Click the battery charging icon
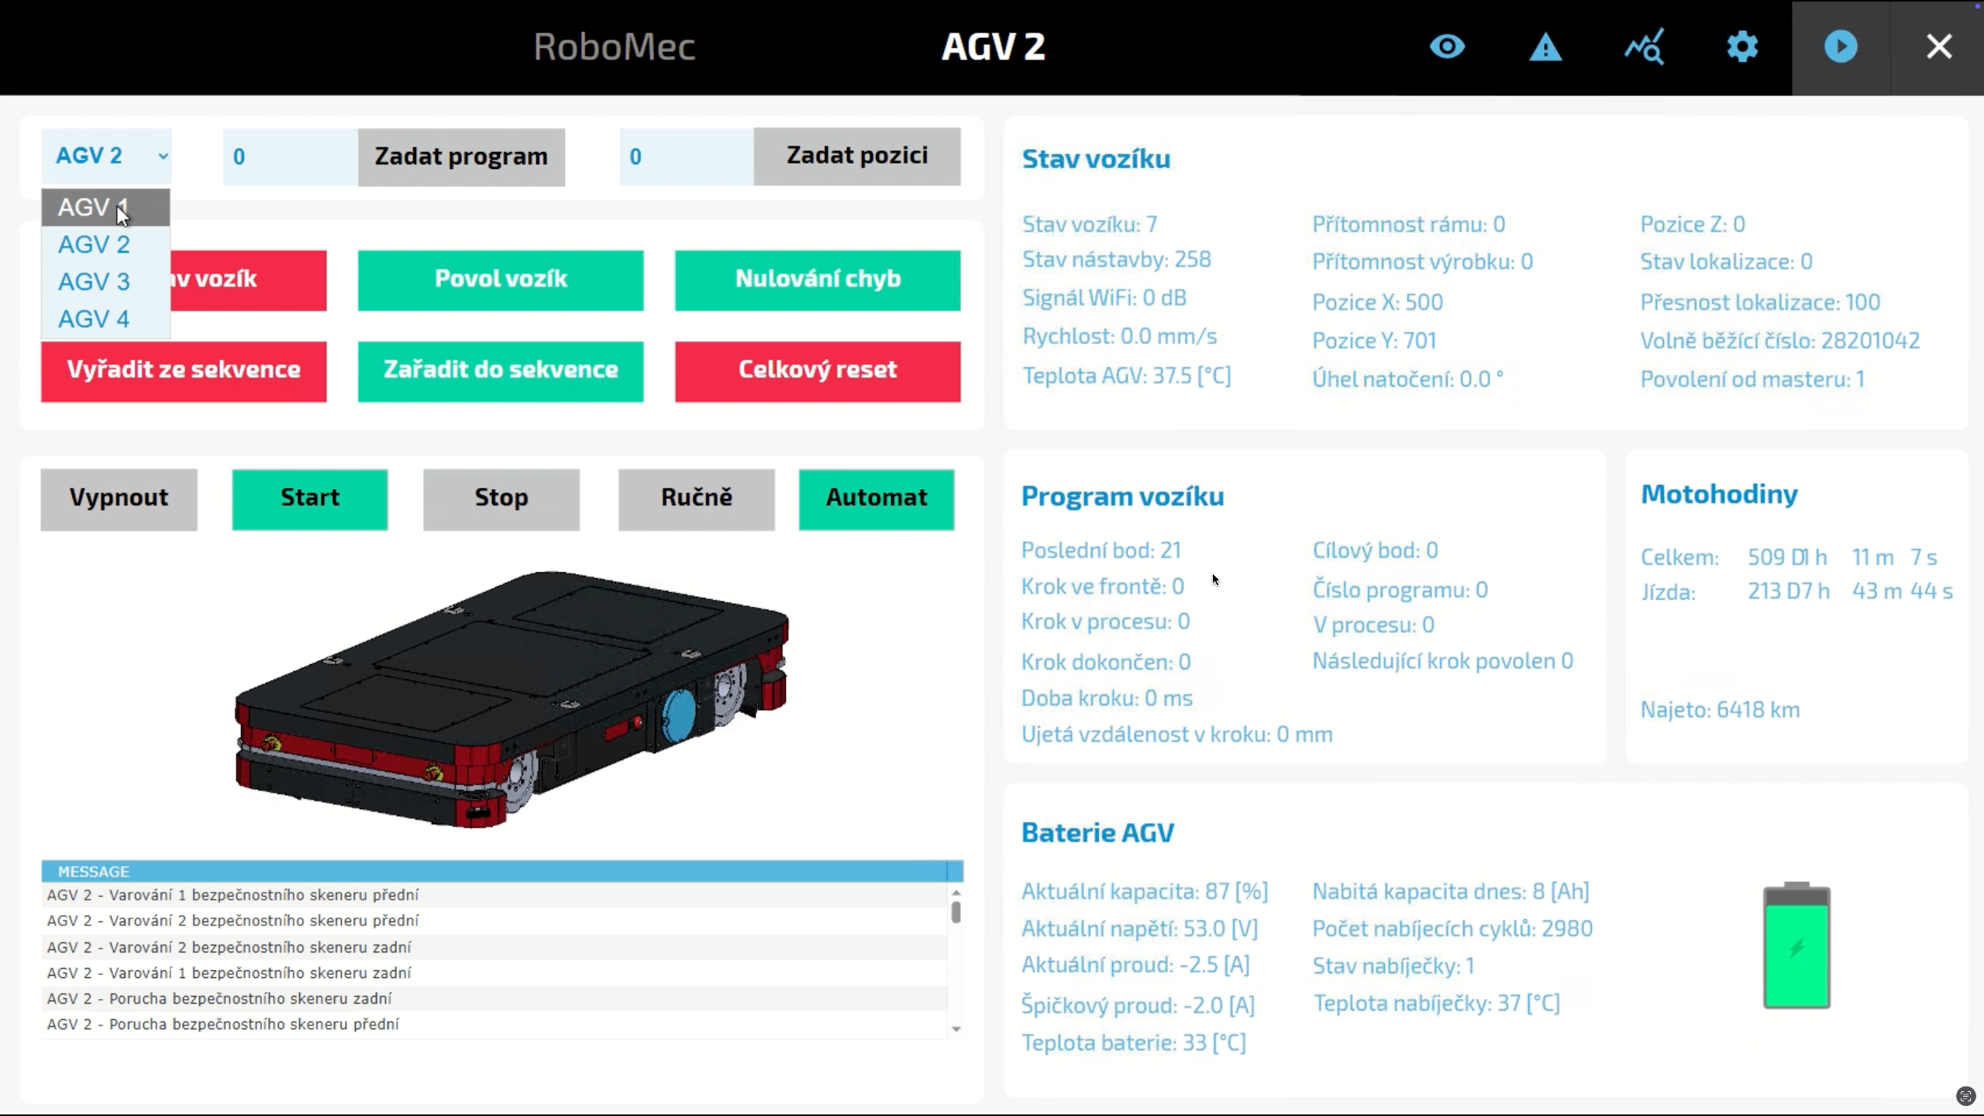Screen dimensions: 1984x1116 tap(1796, 945)
